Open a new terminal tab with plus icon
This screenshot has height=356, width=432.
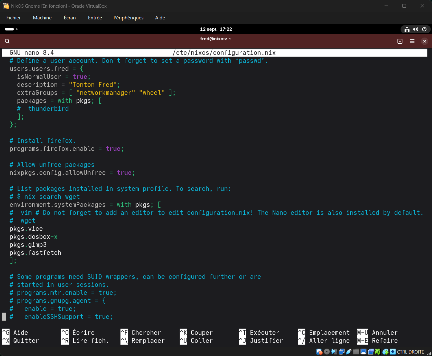click(x=400, y=41)
